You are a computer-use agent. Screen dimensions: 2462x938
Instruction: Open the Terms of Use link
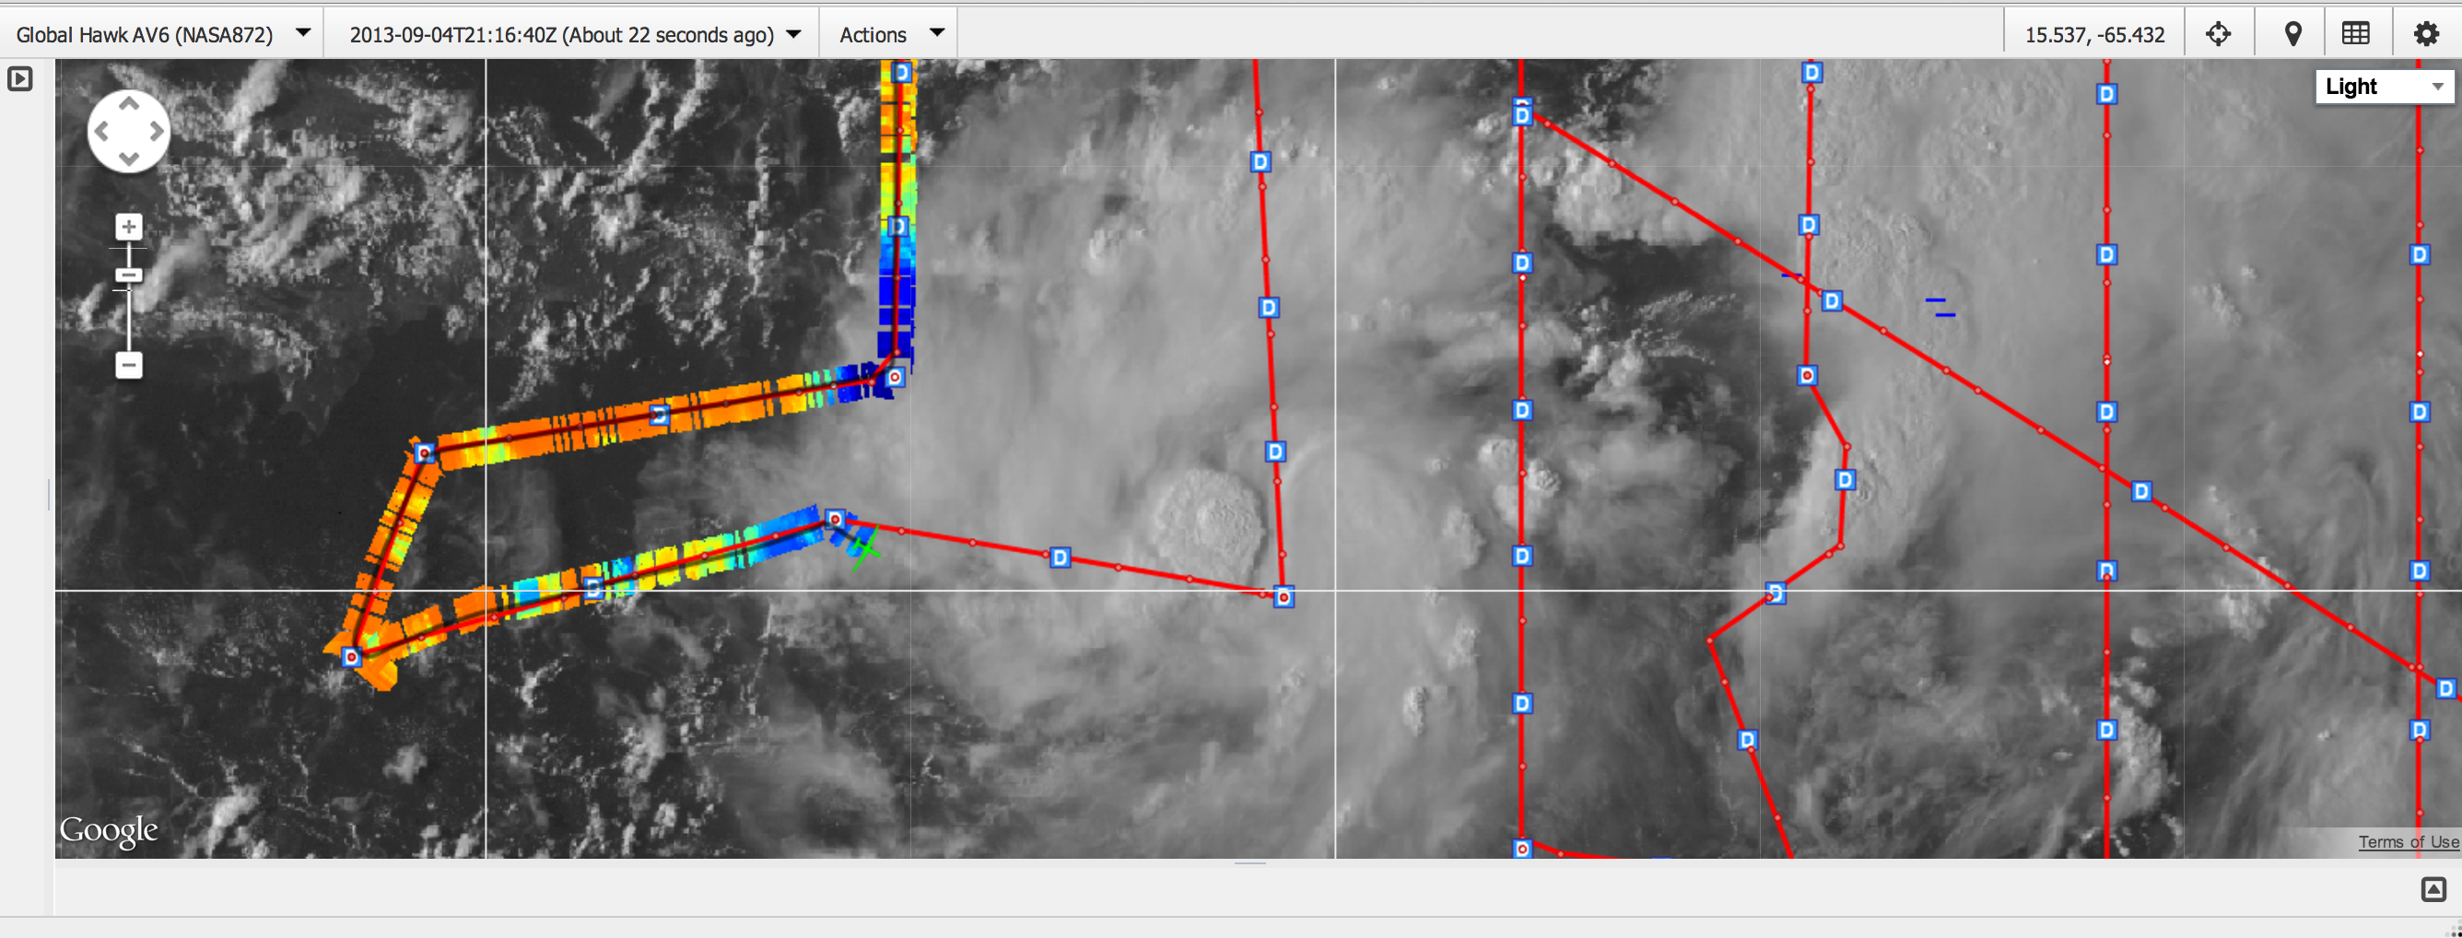[x=2407, y=842]
